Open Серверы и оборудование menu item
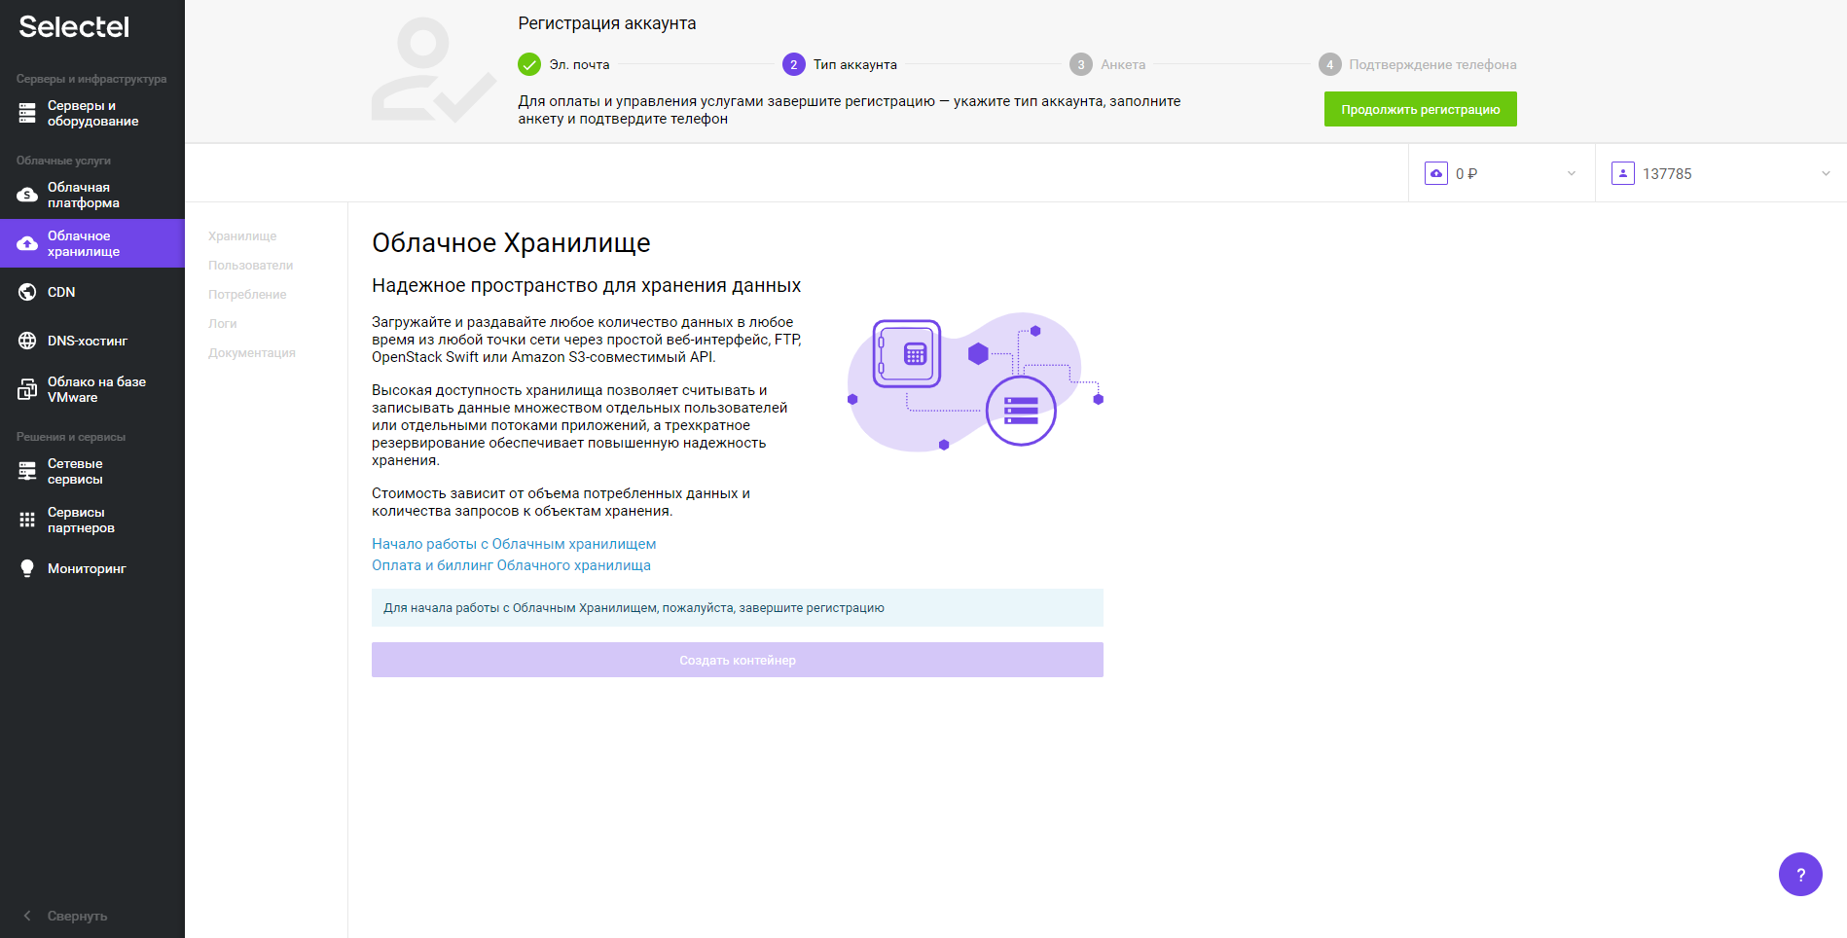 pos(92,113)
